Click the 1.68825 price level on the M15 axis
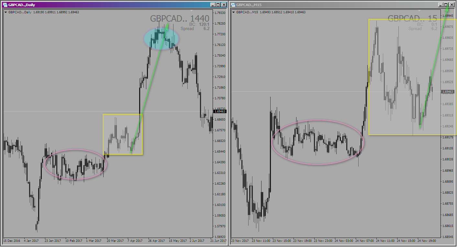The height and width of the screenshot is (247, 457). (448, 193)
